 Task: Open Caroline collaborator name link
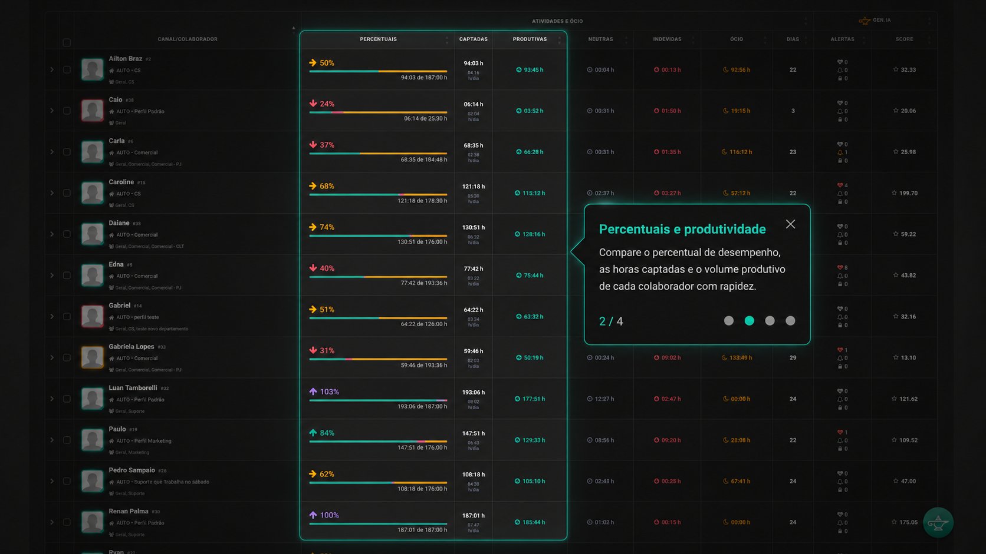pos(121,182)
